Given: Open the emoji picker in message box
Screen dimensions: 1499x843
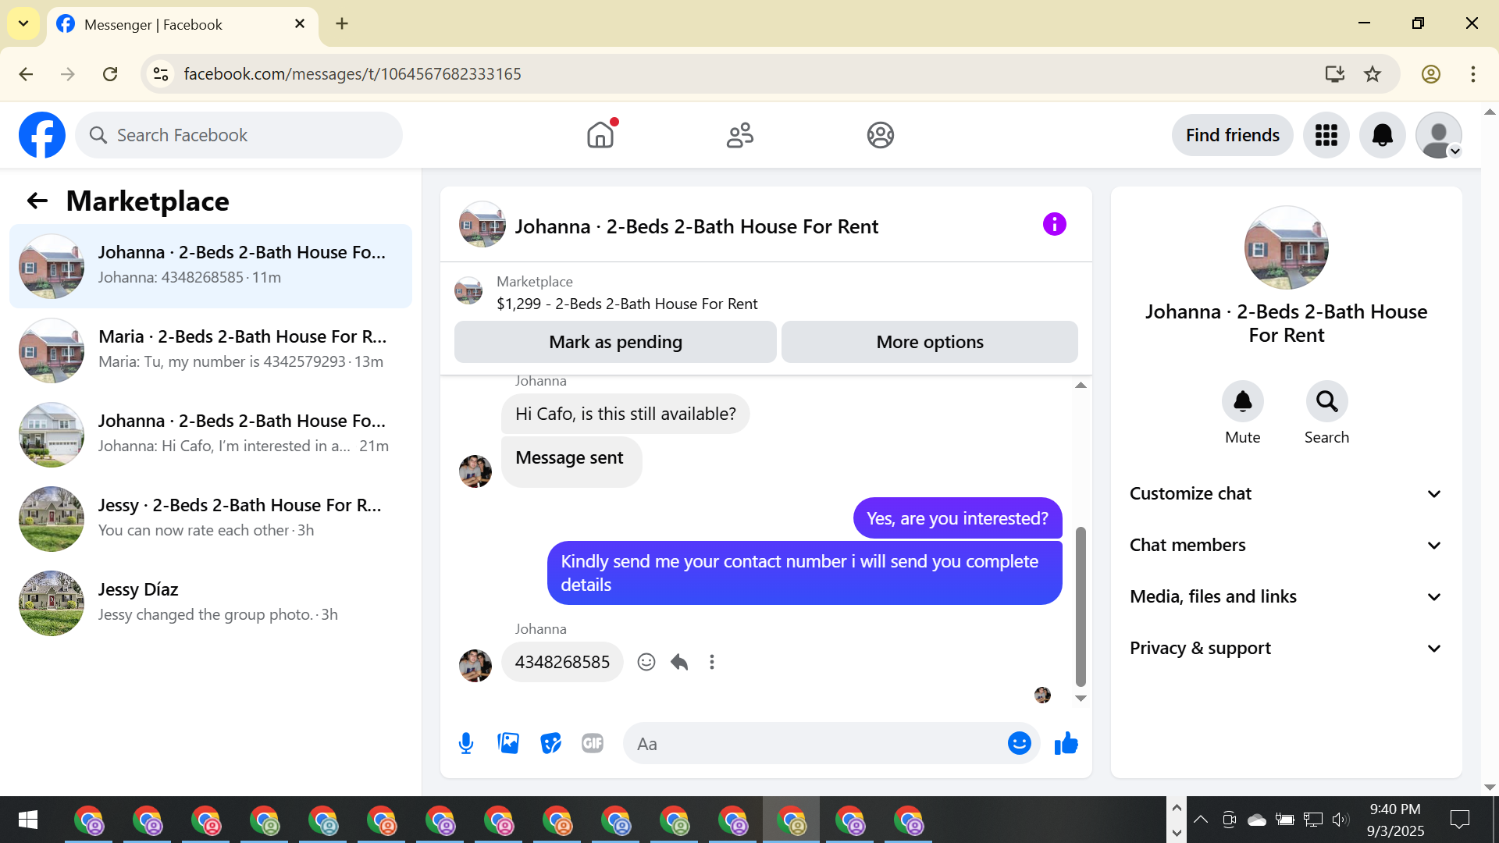Looking at the screenshot, I should click(1019, 743).
